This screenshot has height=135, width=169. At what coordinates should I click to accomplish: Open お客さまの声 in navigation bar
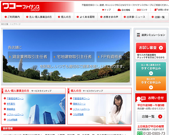pyautogui.click(x=109, y=17)
